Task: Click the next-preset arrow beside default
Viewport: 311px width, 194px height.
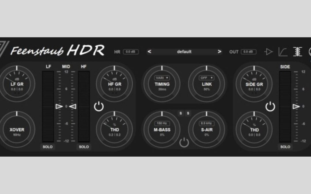Action: (x=220, y=51)
